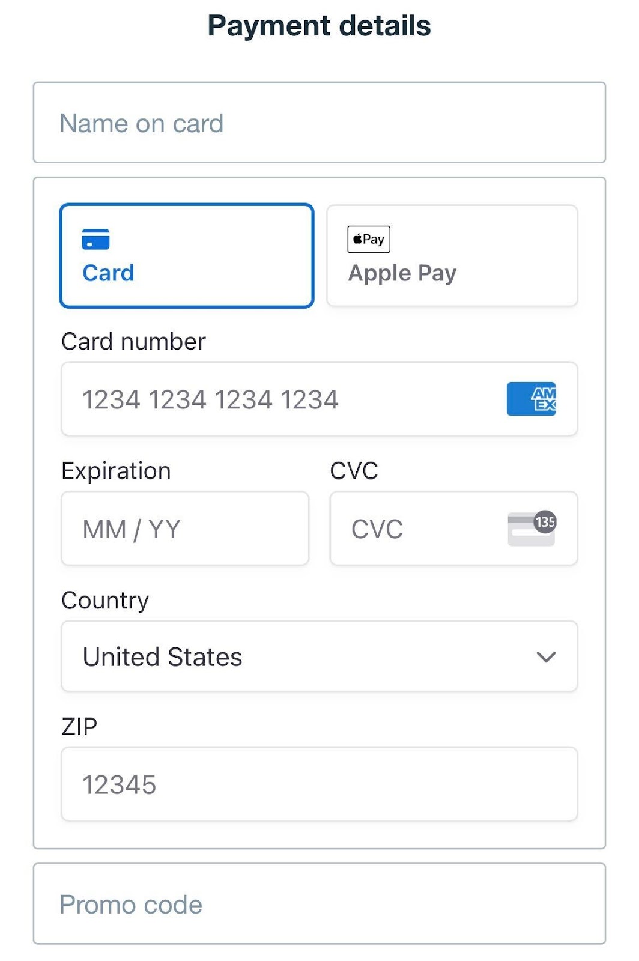Click the "Card number" field label

(133, 342)
